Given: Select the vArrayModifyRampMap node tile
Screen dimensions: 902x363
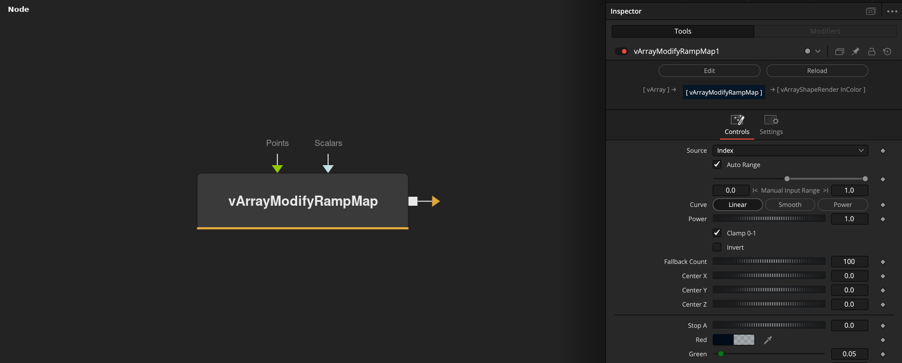Looking at the screenshot, I should coord(303,201).
